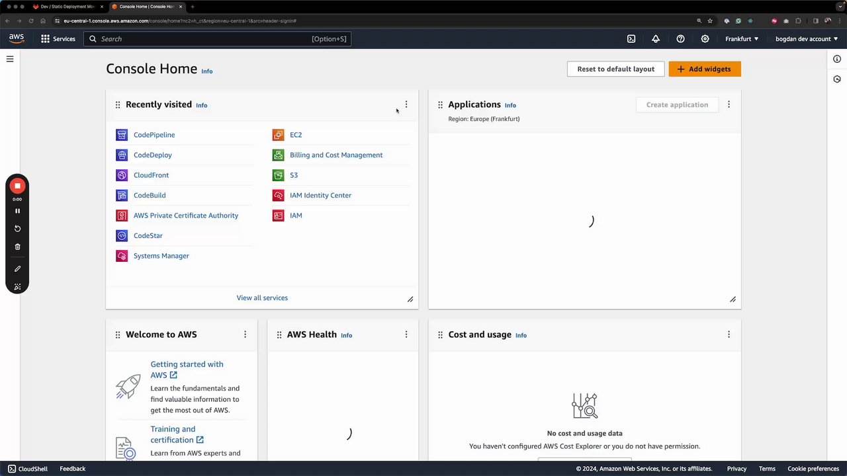Image resolution: width=847 pixels, height=476 pixels.
Task: Open the CloudShell icon in top navigation
Action: 631,39
